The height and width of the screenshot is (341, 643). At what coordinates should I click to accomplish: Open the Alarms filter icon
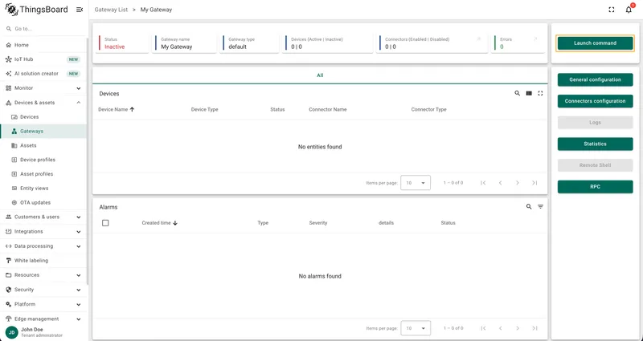point(540,207)
